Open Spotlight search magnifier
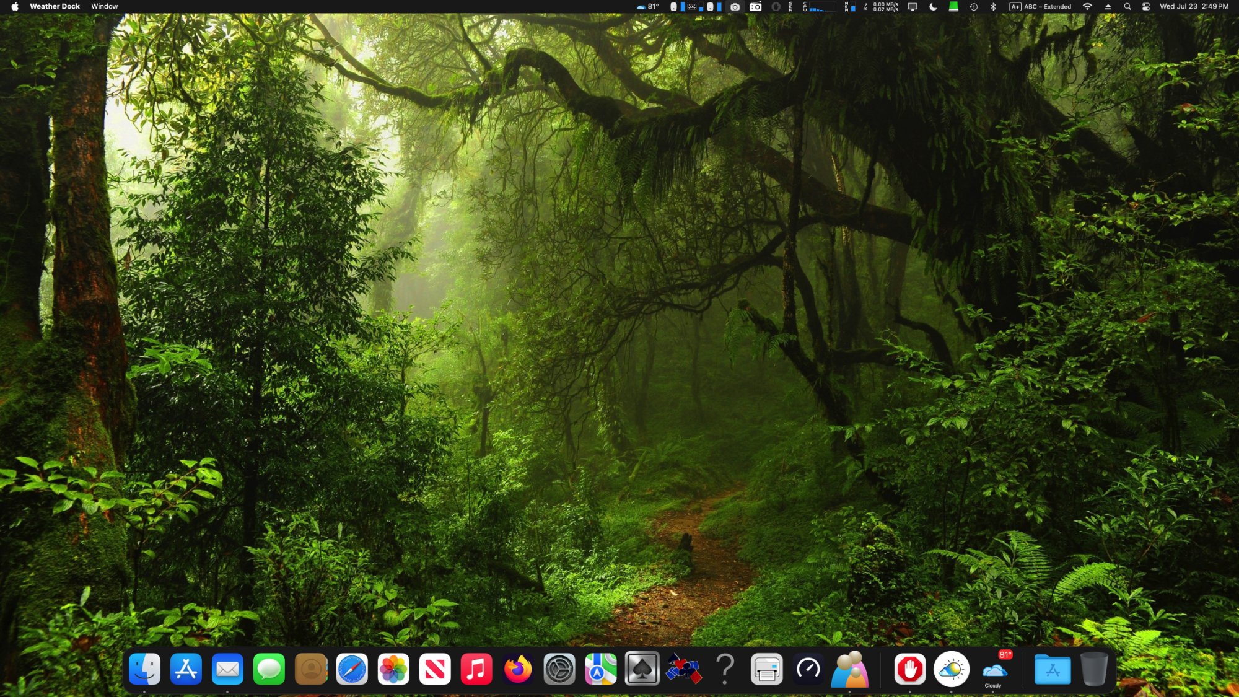 1127,7
